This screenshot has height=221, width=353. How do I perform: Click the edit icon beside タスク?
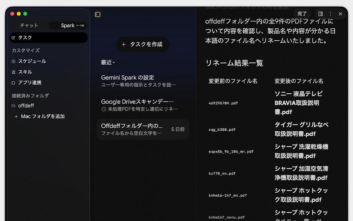pyautogui.click(x=13, y=38)
